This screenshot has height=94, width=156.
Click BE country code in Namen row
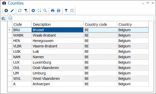[x=100, y=57]
